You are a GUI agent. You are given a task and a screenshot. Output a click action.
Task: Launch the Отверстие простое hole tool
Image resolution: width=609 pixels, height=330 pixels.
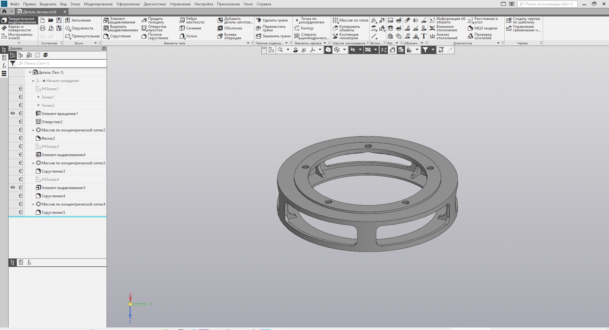click(154, 28)
